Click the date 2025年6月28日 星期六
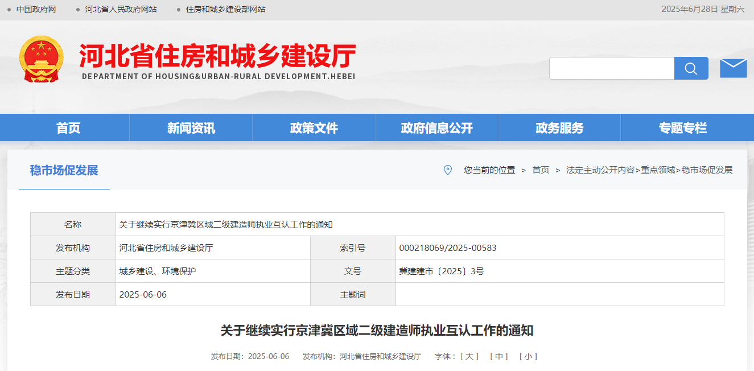 click(x=703, y=9)
